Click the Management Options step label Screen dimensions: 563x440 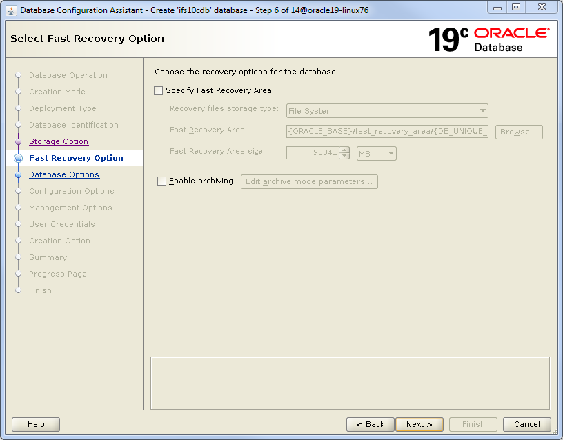pos(70,208)
